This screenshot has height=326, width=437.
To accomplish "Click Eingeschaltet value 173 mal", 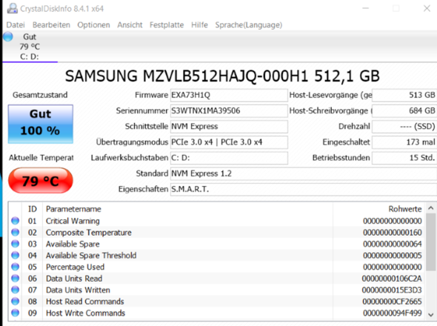I will pos(404,142).
